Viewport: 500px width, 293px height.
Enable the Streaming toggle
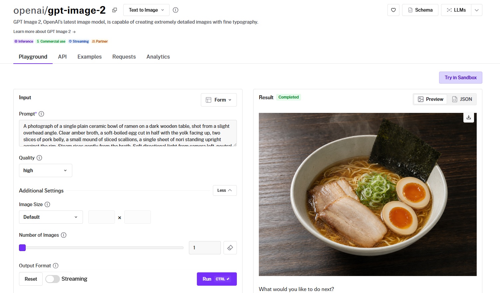(x=53, y=279)
